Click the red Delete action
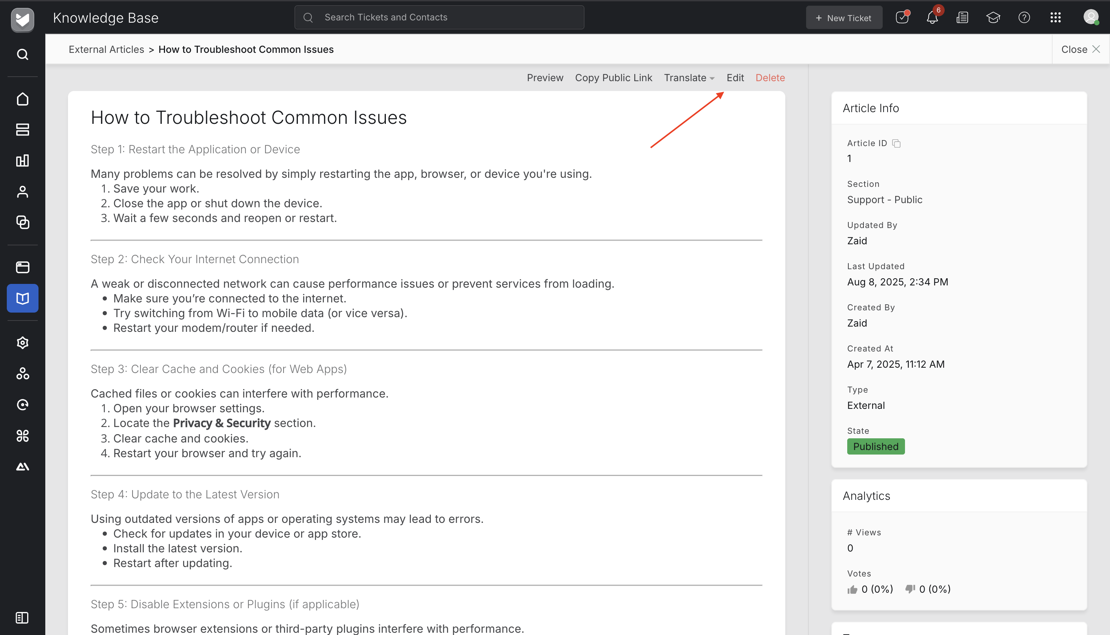 (770, 78)
